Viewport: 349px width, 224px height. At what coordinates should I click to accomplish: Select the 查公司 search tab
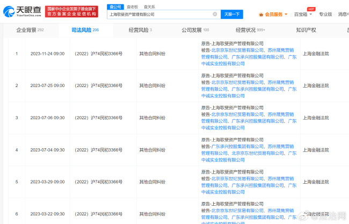click(115, 6)
